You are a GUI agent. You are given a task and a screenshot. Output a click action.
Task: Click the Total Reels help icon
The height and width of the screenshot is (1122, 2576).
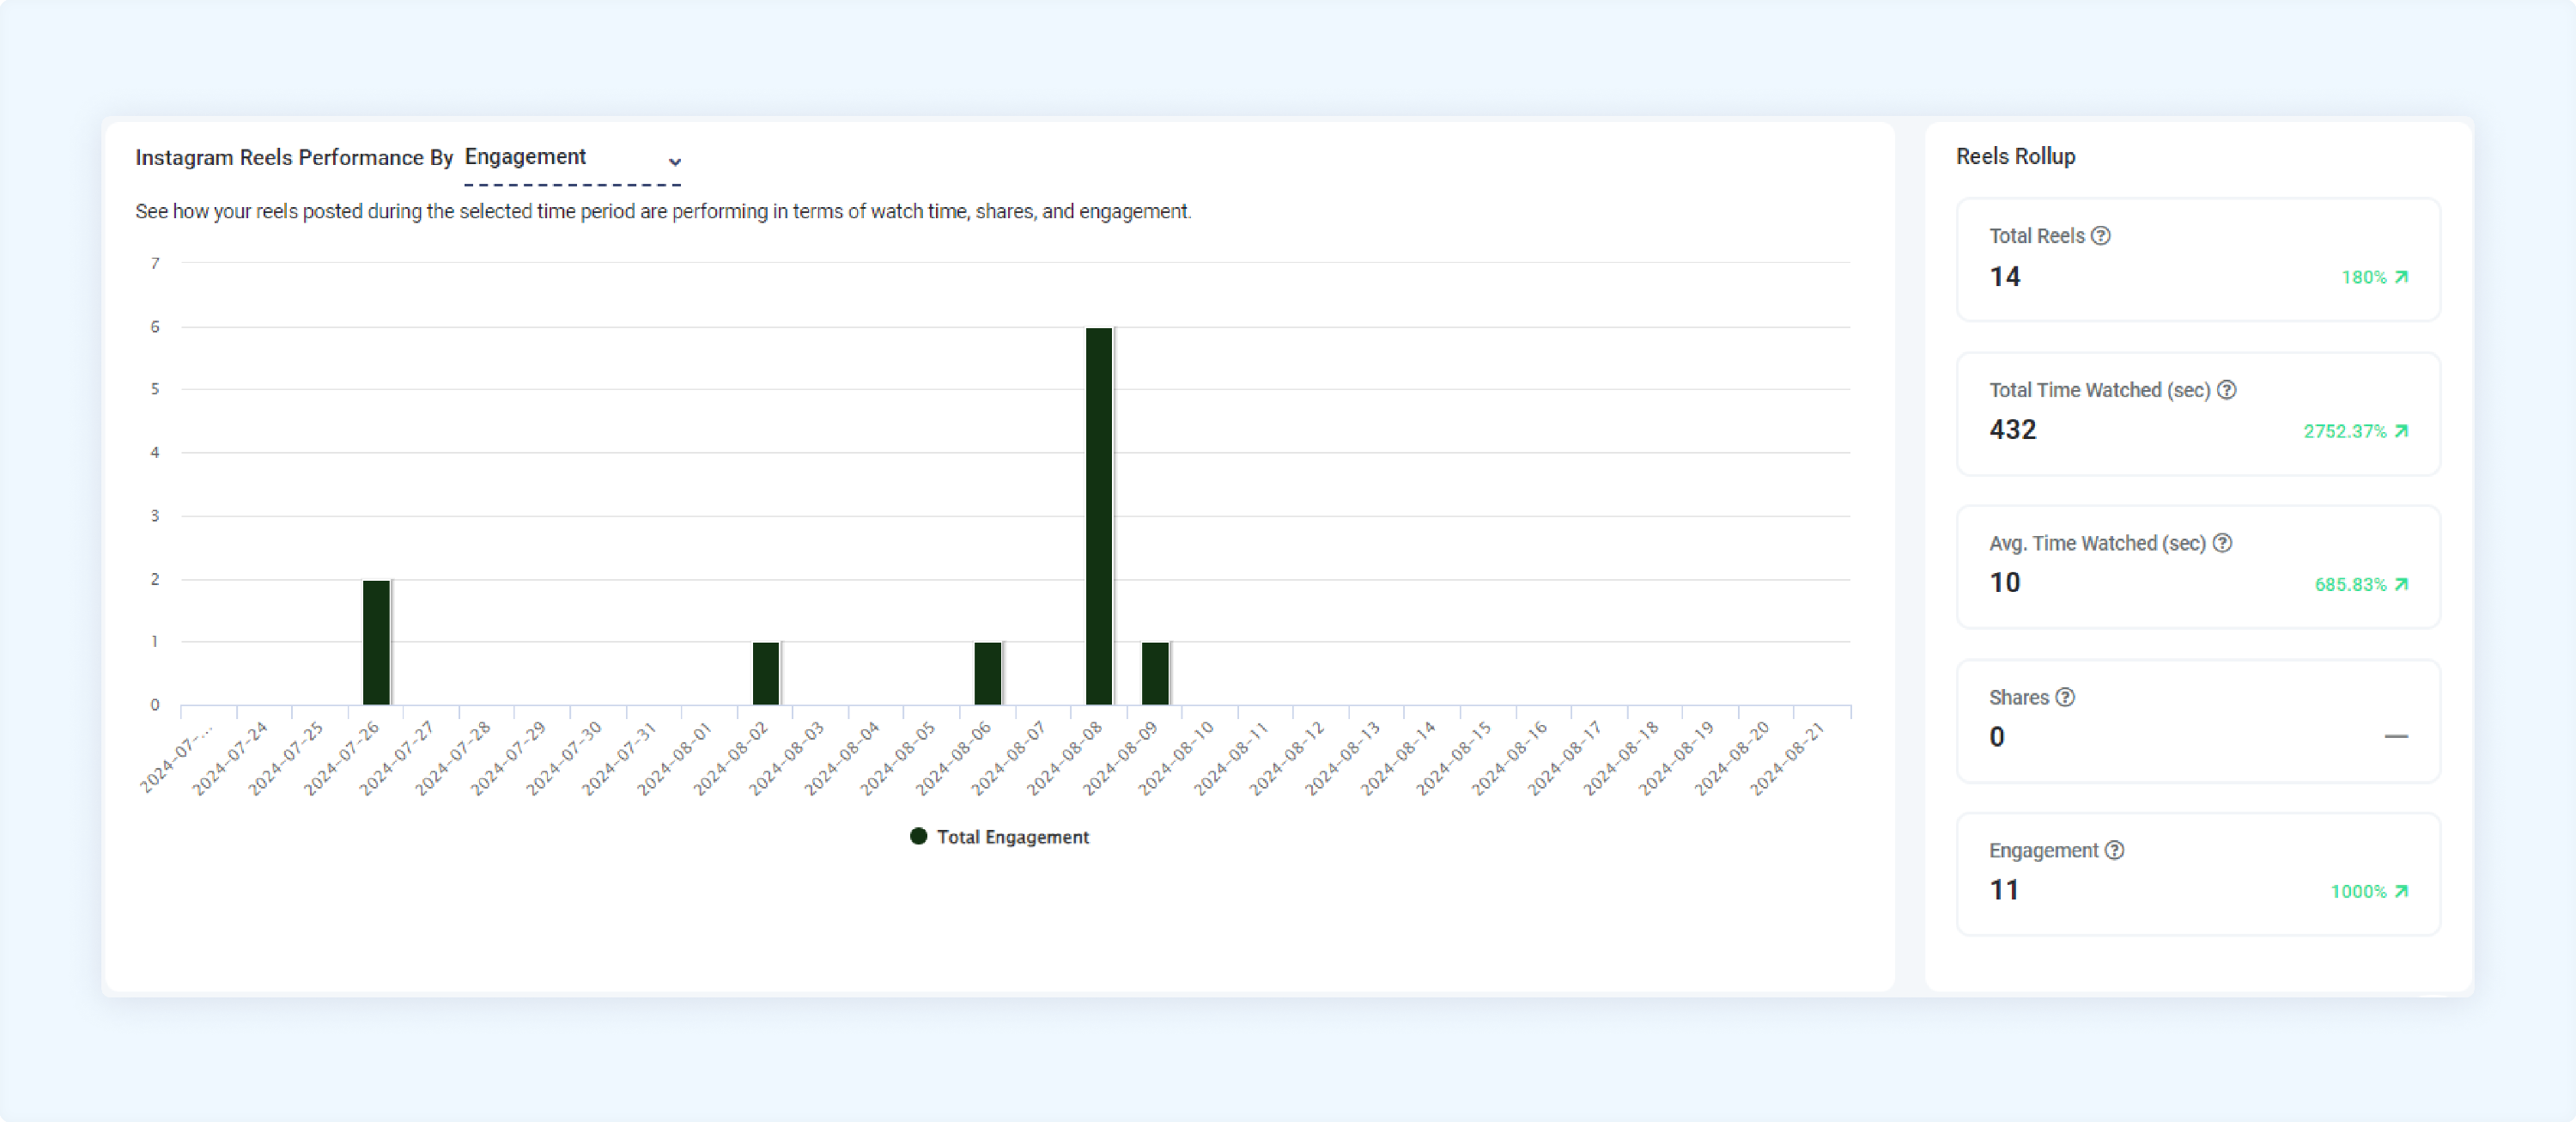click(x=2101, y=236)
